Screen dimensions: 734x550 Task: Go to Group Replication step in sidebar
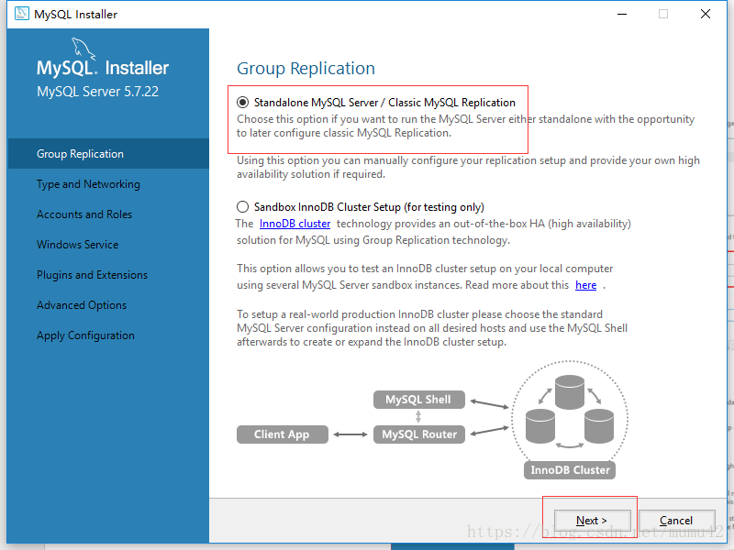108,153
